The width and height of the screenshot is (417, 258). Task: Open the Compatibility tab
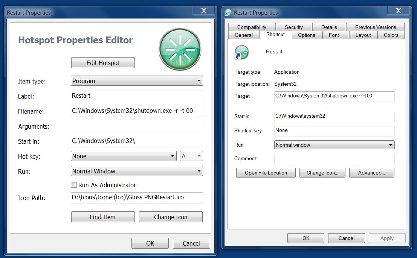252,27
